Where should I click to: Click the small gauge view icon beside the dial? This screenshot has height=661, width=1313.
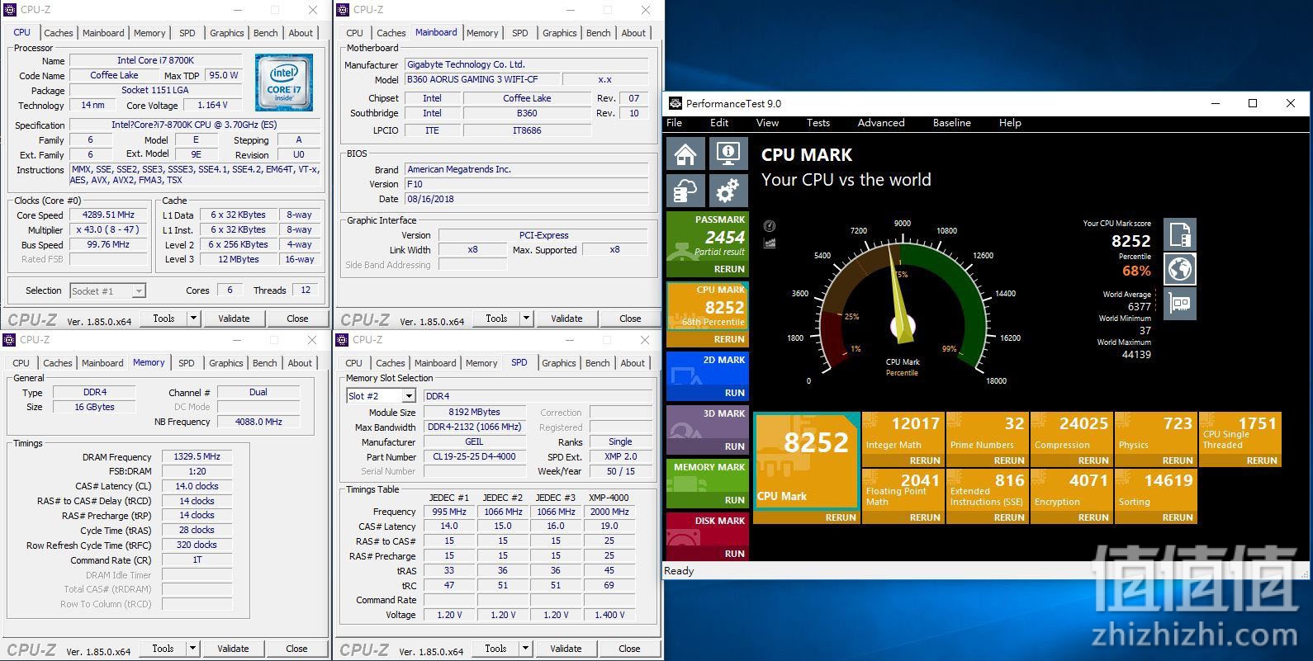click(x=770, y=226)
